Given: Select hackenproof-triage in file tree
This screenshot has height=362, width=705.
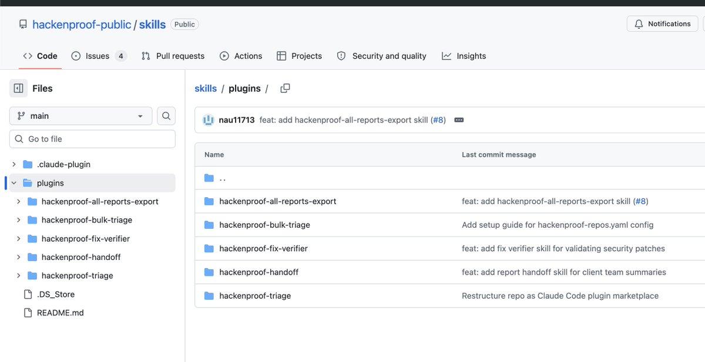Looking at the screenshot, I should tap(78, 276).
